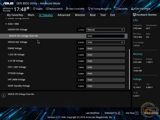
Task: Click the 1.212V current value
Action: pos(81,30)
